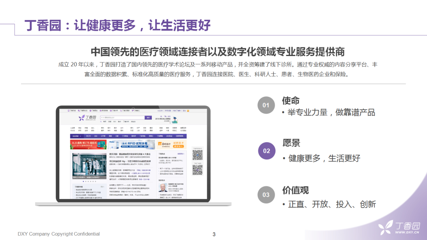Click the grey 03 circle beside 价值观
Screen dimensions: 427x240
point(266,195)
